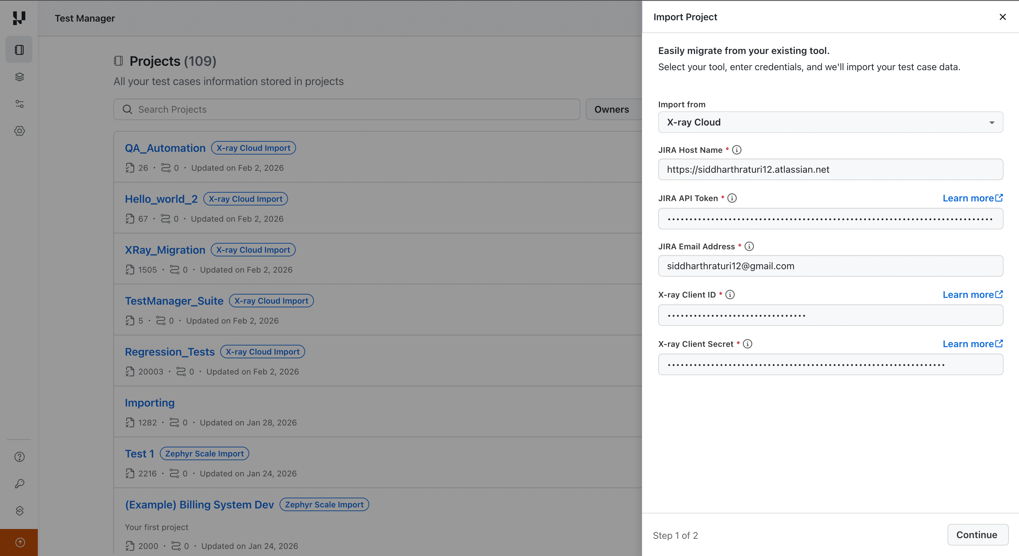
Task: Click the JIRA Email Address field
Action: pos(830,266)
